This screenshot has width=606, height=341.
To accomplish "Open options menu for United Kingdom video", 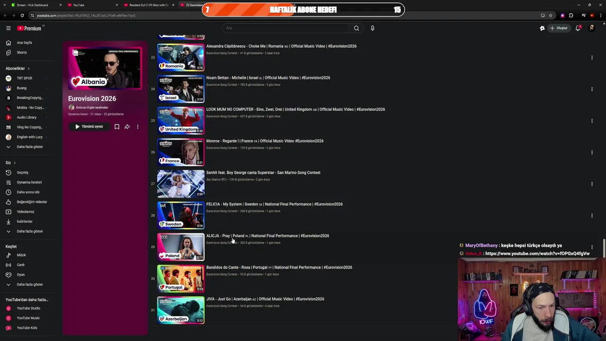I will (x=592, y=121).
